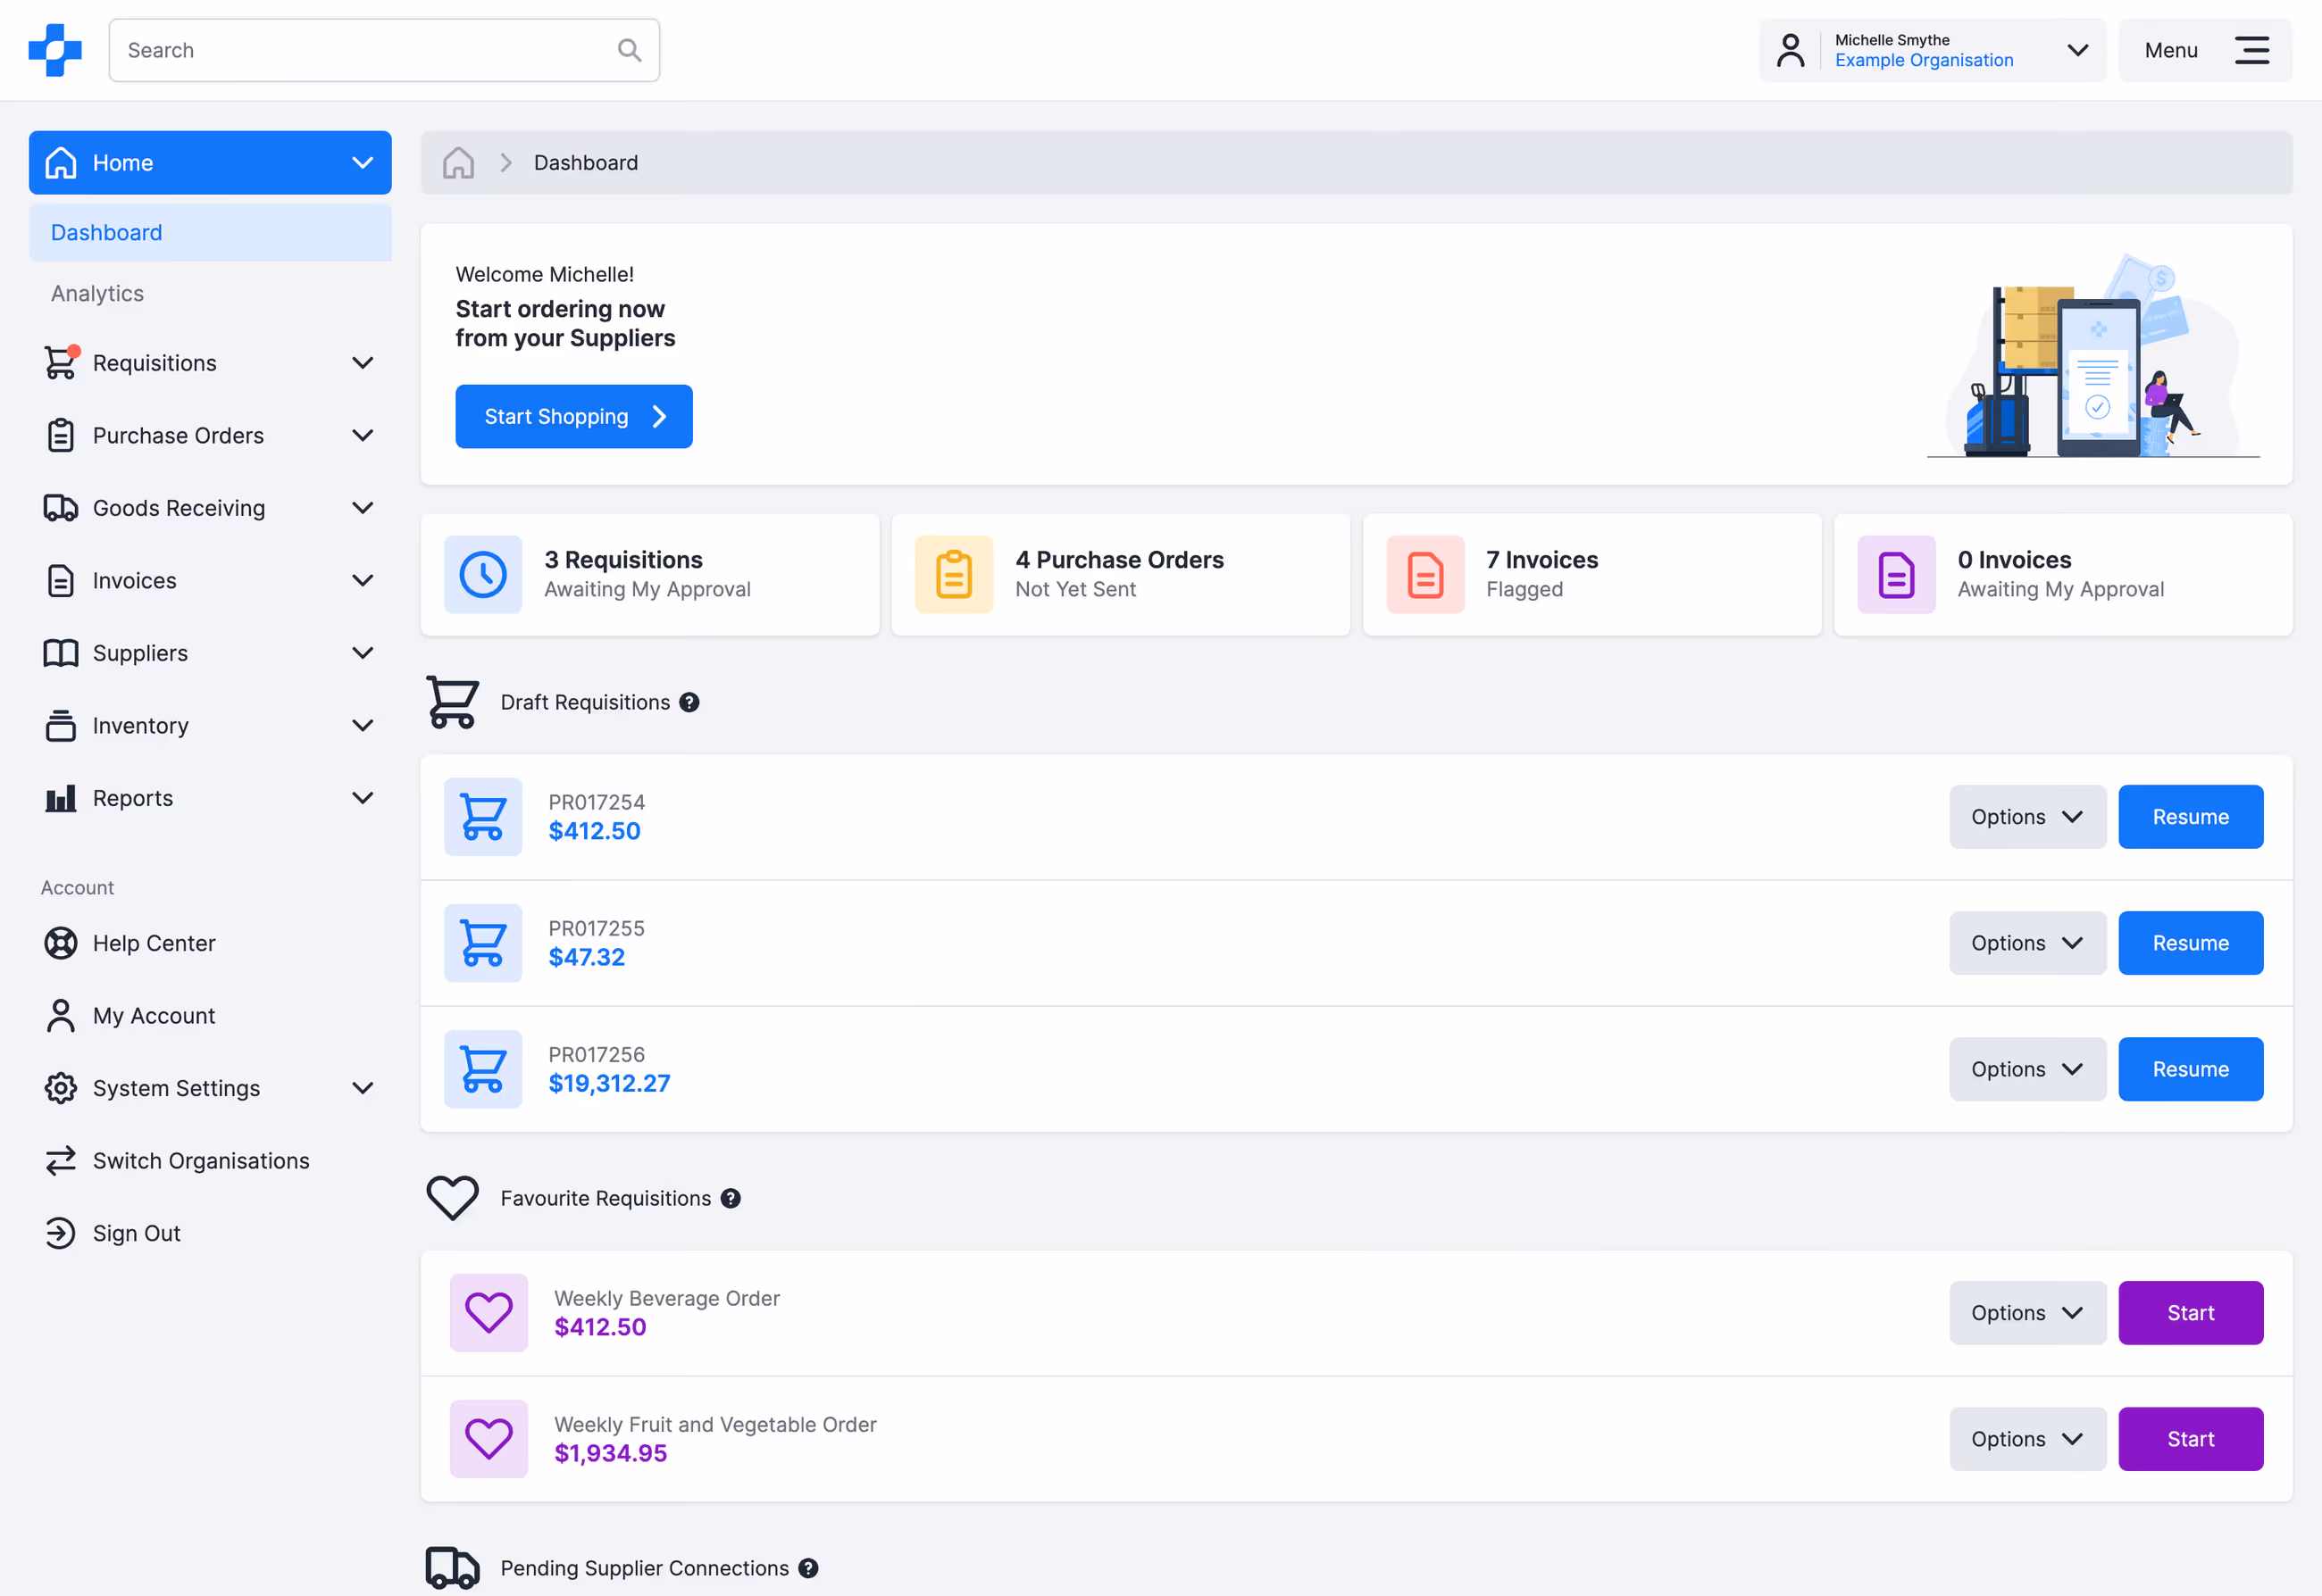Click the blue cross app logo
This screenshot has width=2322, height=1596.
tap(55, 50)
